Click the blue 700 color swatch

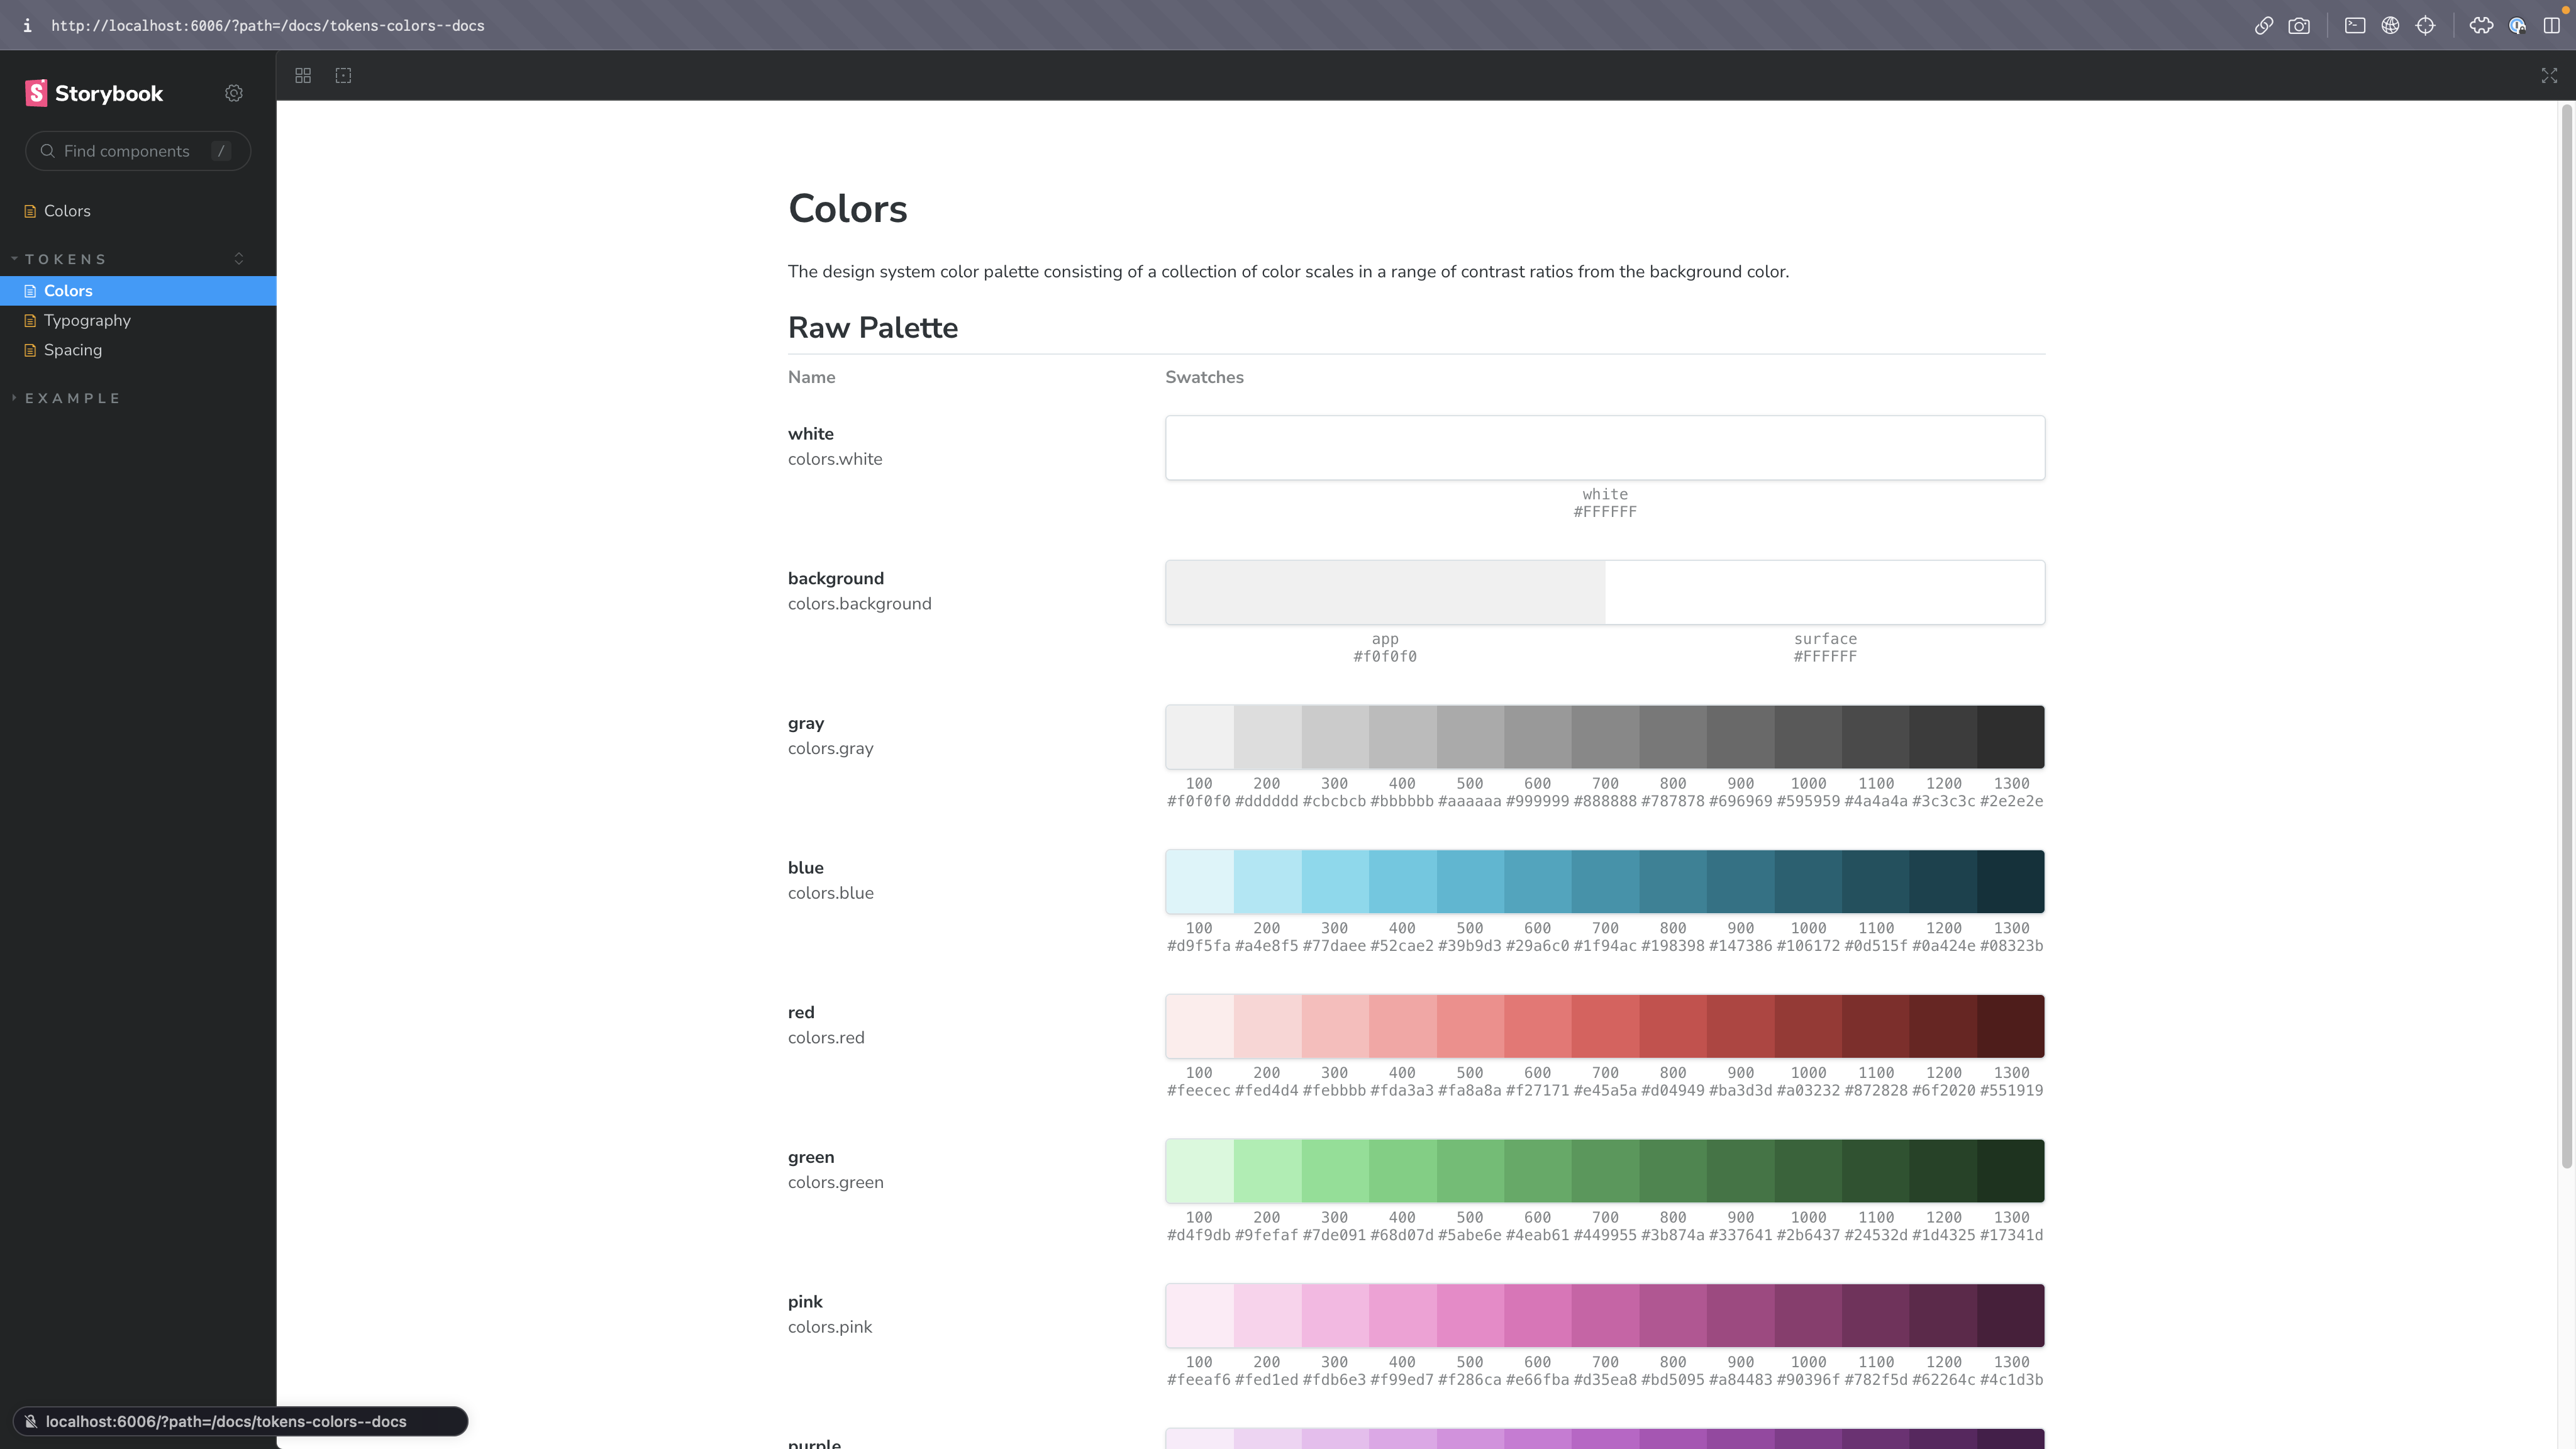[x=1605, y=881]
